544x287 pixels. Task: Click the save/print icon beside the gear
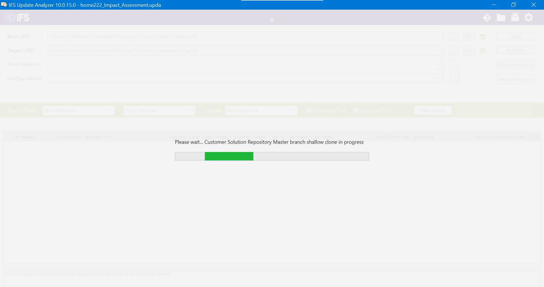[515, 17]
